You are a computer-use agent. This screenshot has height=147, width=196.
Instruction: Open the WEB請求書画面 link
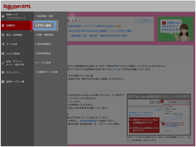pos(88,121)
